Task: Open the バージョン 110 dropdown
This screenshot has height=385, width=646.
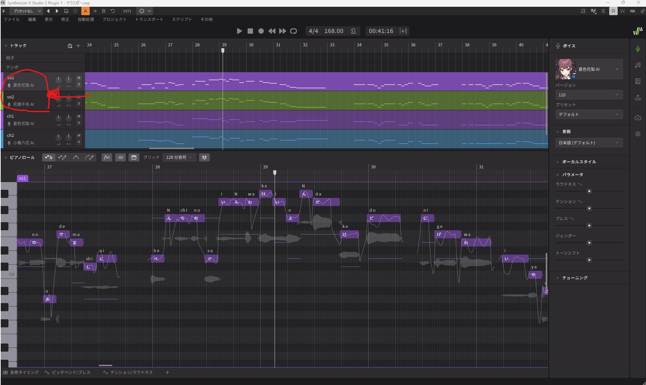Action: (x=589, y=95)
